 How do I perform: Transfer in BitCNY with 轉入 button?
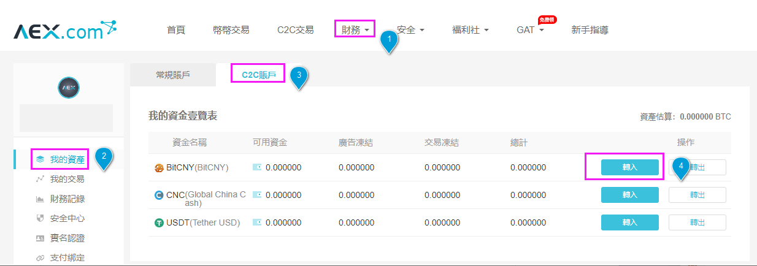[x=629, y=167]
